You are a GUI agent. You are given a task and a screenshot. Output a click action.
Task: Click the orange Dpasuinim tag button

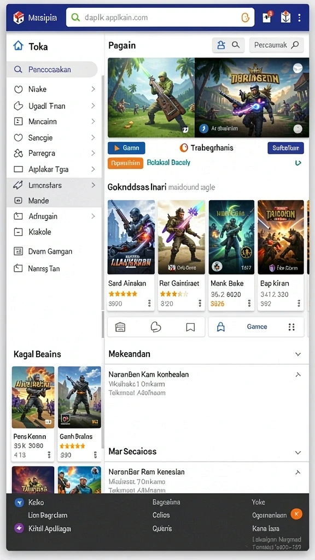[125, 163]
